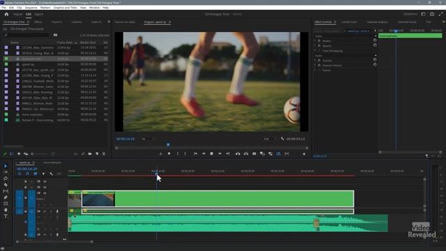Toggle lock on top video track

[x=26, y=181]
